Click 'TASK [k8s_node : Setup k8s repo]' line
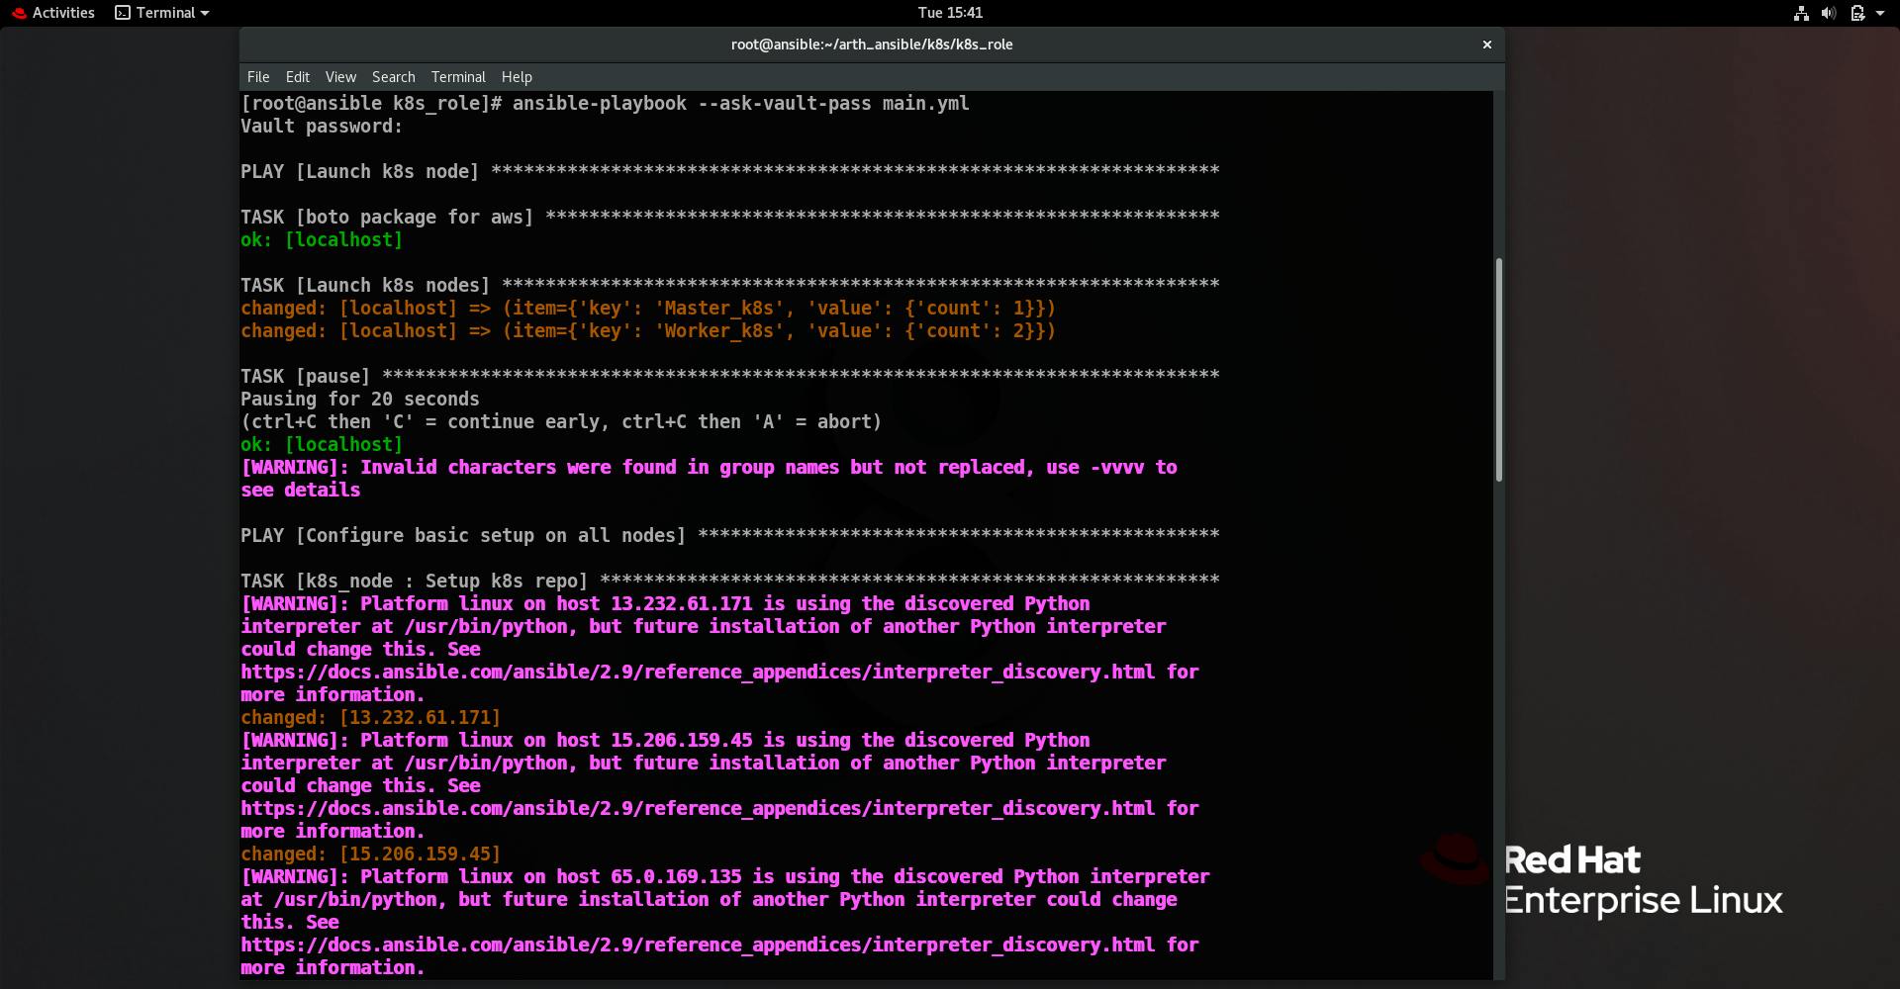This screenshot has height=989, width=1900. click(729, 582)
